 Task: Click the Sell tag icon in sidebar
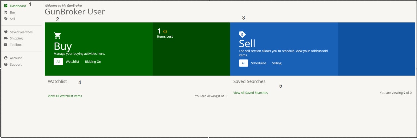coord(6,19)
